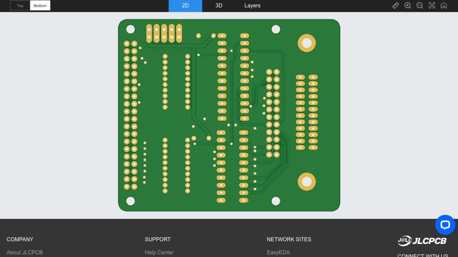Select the ruler measurement tool
Screen dimensions: 458x257
click(395, 5)
